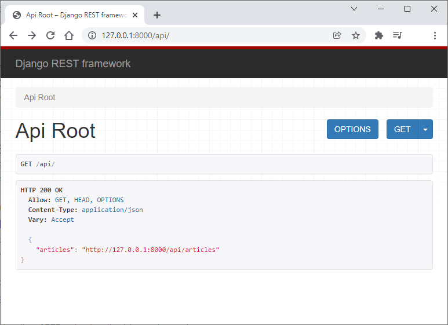Reload the current page
Screen dimensions: 448x325
point(50,35)
